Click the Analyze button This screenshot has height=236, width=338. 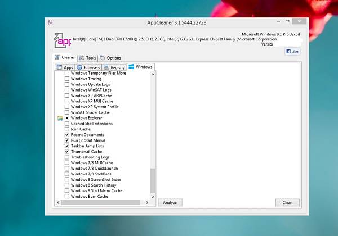point(170,203)
